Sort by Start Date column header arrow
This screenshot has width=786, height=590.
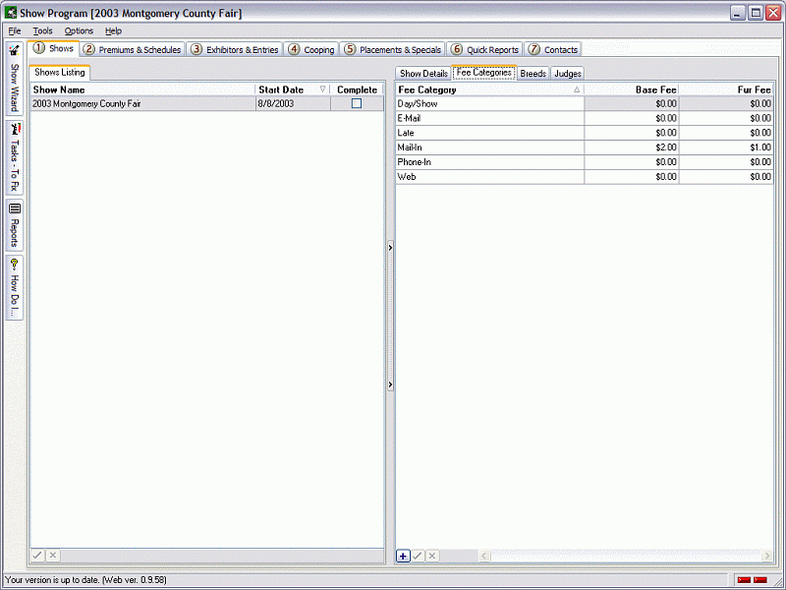point(323,89)
